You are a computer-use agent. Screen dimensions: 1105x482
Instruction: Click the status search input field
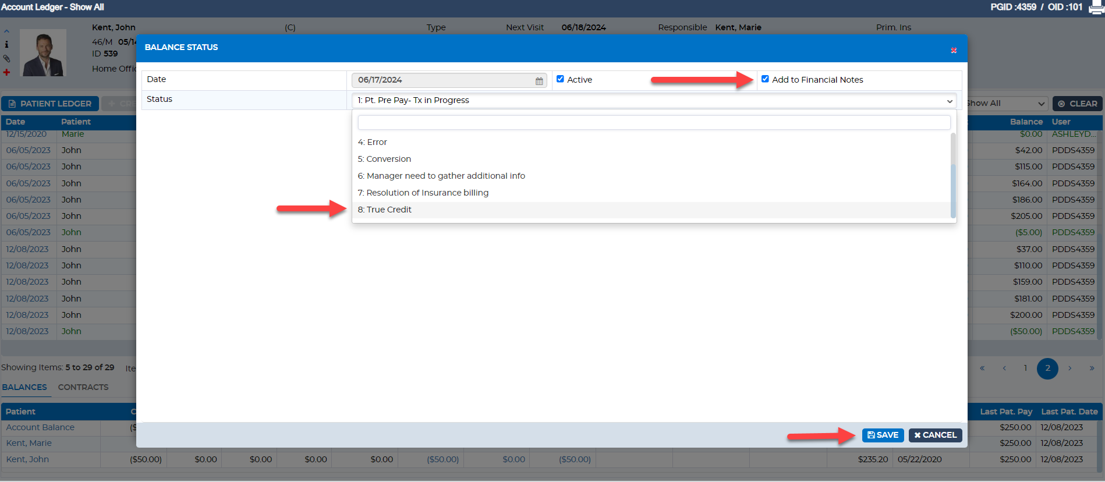point(654,122)
